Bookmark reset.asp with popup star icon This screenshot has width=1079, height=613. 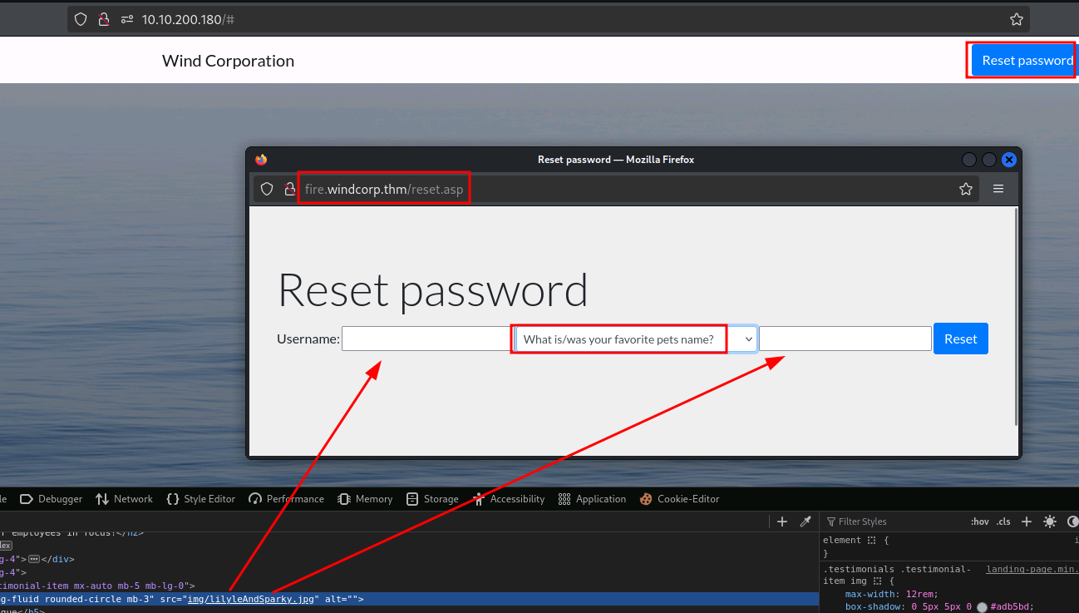pyautogui.click(x=965, y=189)
